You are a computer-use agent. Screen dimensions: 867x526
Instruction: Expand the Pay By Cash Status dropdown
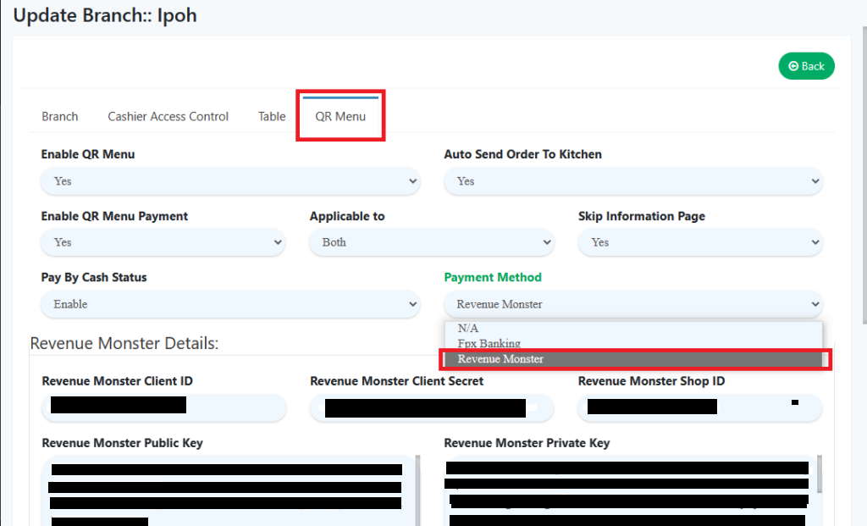click(x=230, y=304)
